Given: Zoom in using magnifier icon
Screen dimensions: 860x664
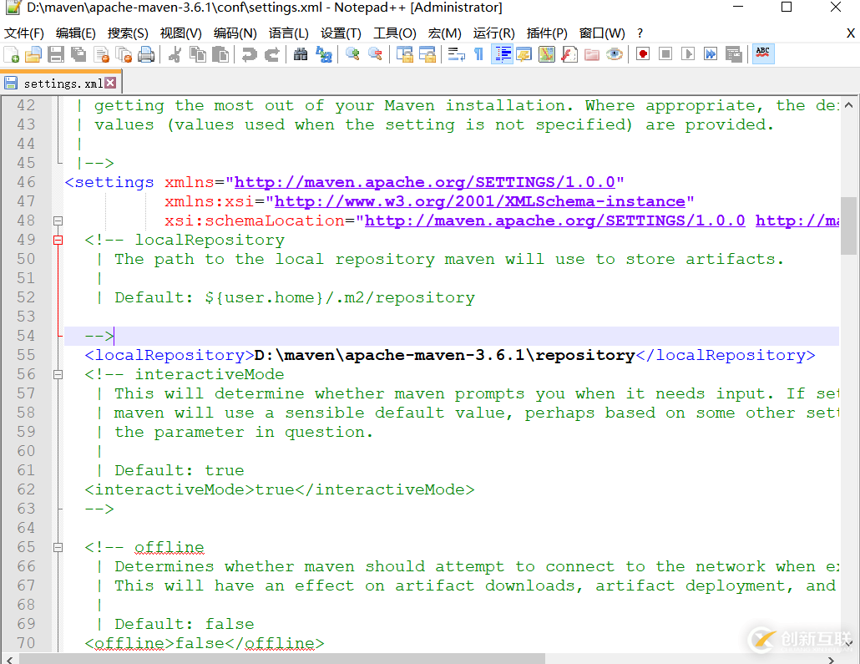Looking at the screenshot, I should click(x=352, y=53).
